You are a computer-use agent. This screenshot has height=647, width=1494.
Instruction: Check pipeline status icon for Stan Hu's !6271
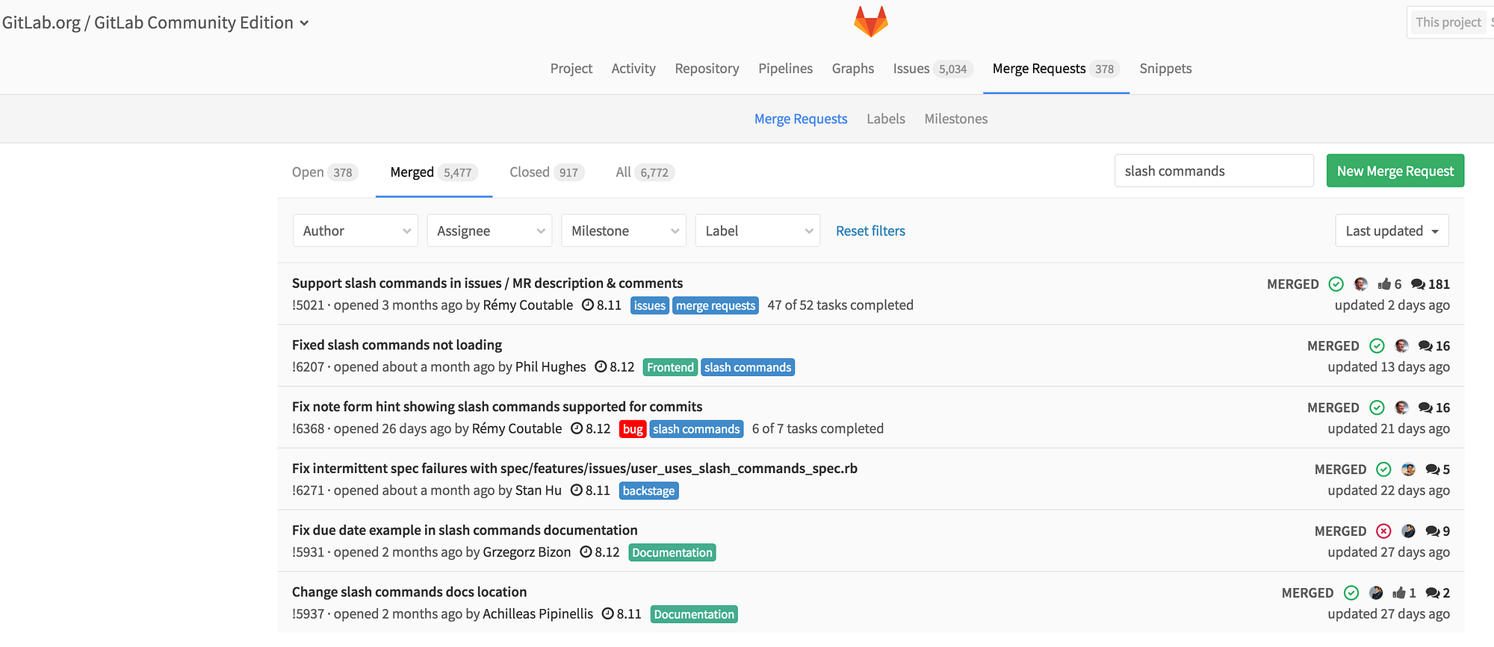coord(1383,469)
